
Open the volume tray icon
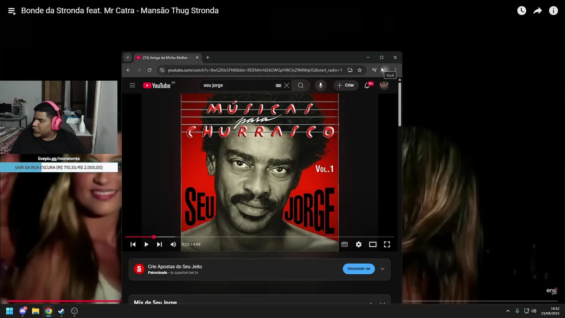click(534, 311)
